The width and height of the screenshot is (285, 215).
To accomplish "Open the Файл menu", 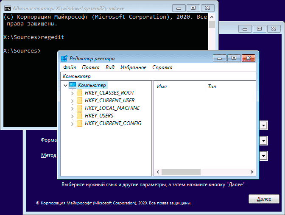I will pos(70,67).
